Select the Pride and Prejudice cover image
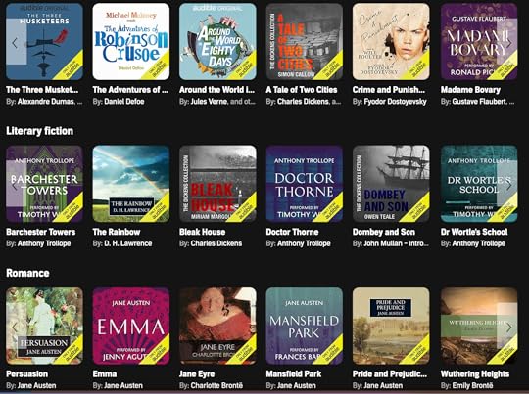This screenshot has width=529, height=394. [x=391, y=326]
